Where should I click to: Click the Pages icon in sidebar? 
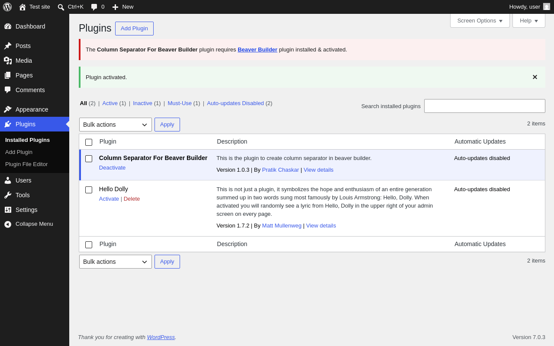tap(8, 75)
